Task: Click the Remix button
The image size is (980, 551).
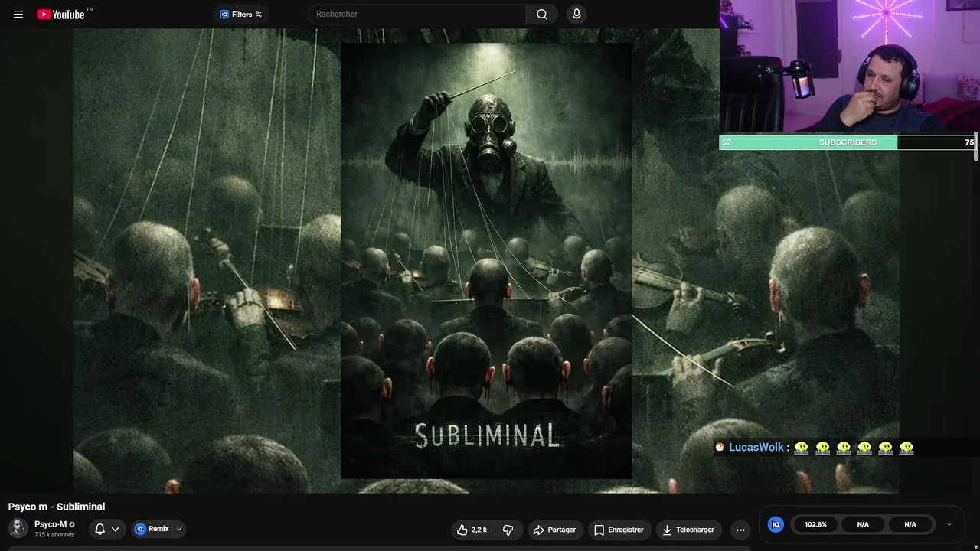Action: [152, 529]
